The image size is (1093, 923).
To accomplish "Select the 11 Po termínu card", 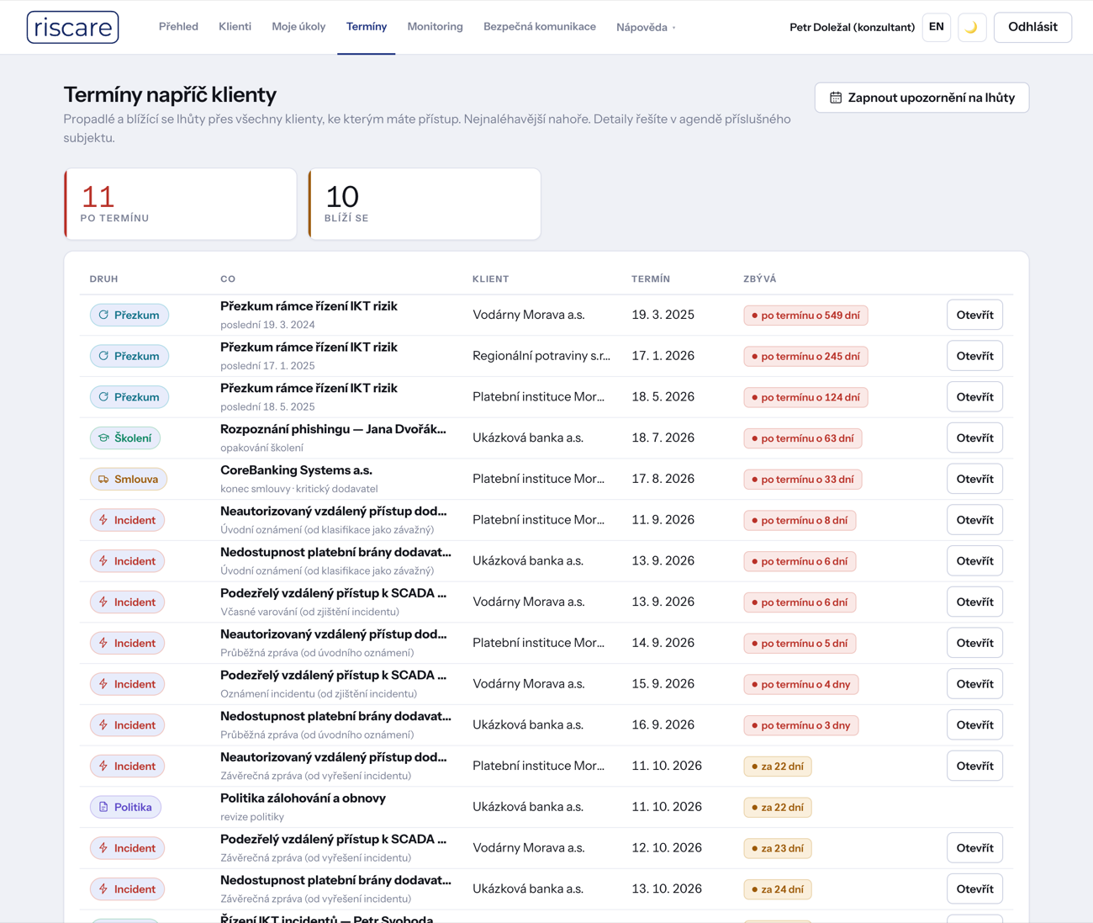I will coord(181,204).
